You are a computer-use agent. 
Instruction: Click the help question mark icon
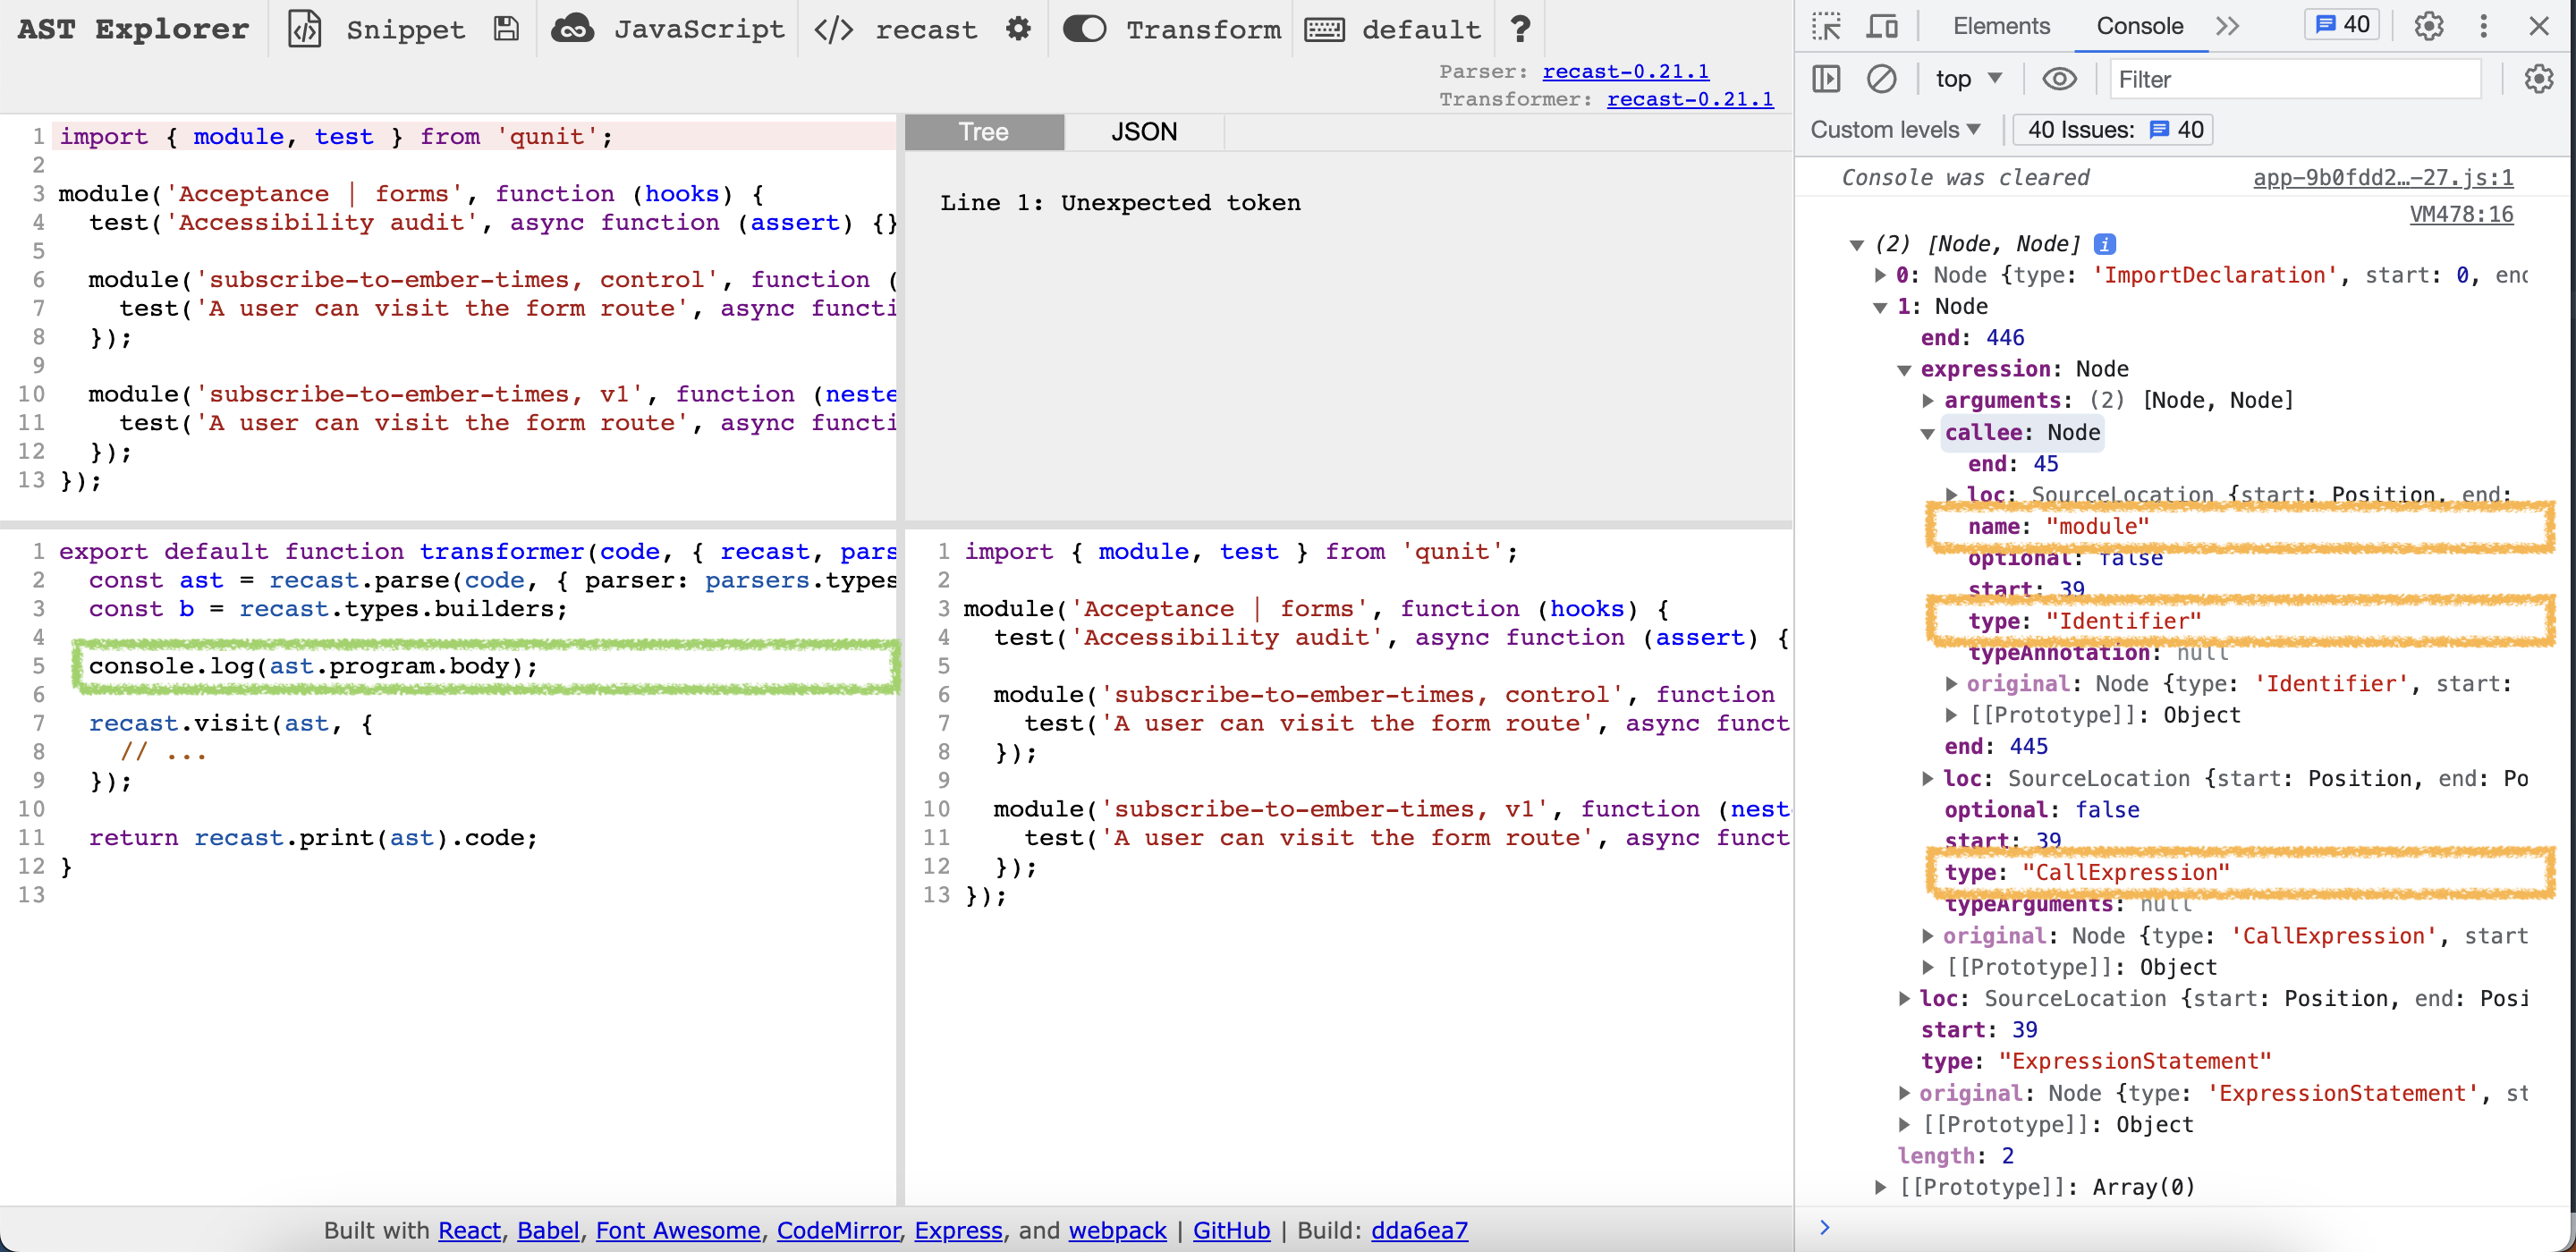(x=1520, y=29)
